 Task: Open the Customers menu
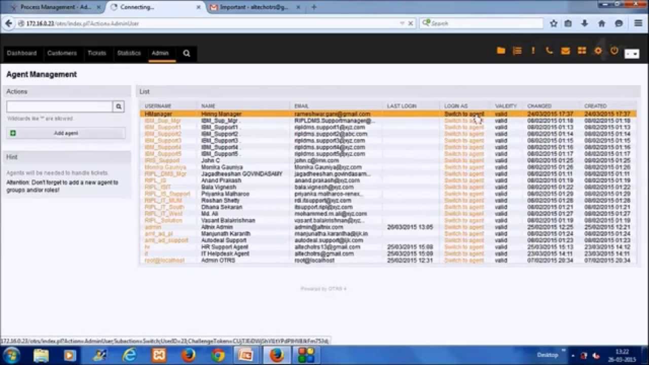62,53
